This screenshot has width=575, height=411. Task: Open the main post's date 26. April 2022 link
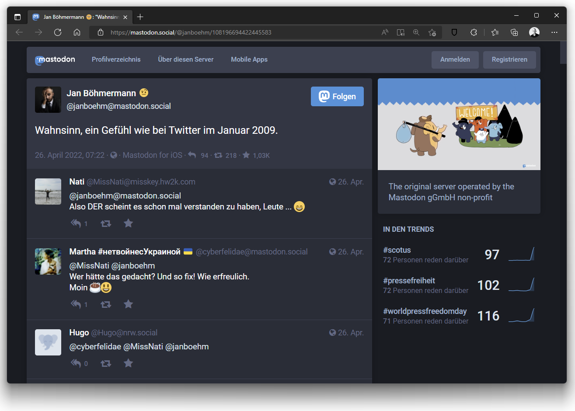[70, 155]
